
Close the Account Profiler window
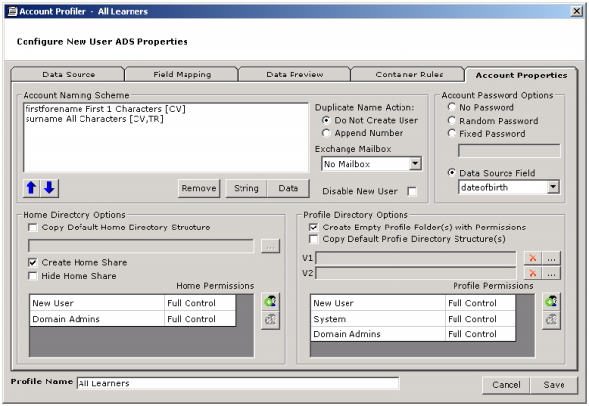click(x=576, y=11)
